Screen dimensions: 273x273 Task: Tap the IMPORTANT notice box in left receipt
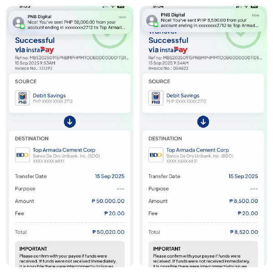click(70, 254)
